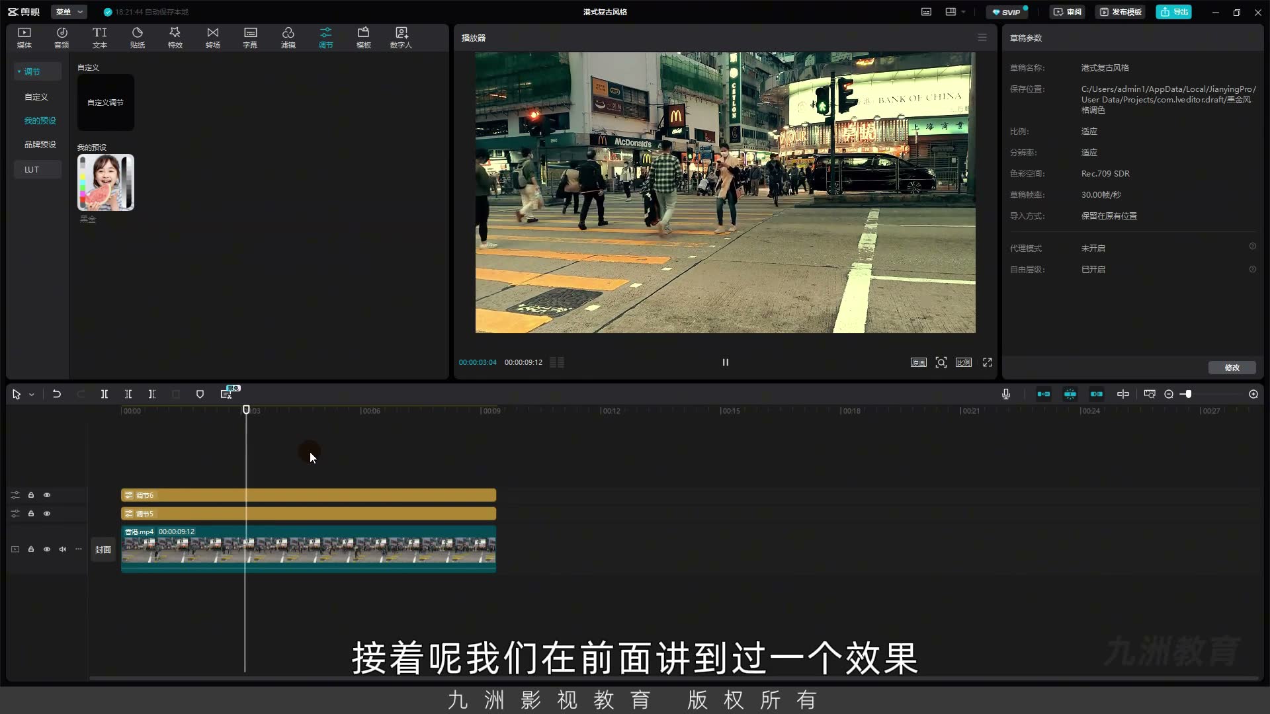Image resolution: width=1270 pixels, height=714 pixels.
Task: Open the player panel hamburger menu
Action: tap(982, 38)
